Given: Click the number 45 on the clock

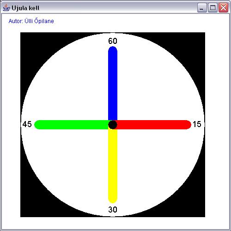Looking at the screenshot, I should tap(27, 124).
